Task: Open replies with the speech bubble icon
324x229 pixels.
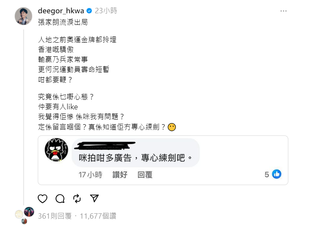Action: 60,199
